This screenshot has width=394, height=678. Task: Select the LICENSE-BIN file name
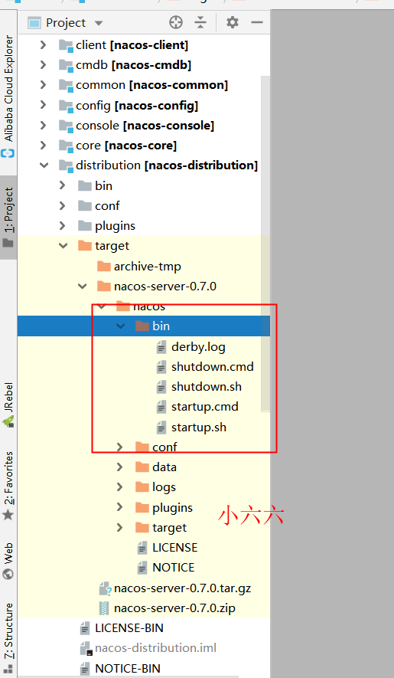(x=129, y=628)
